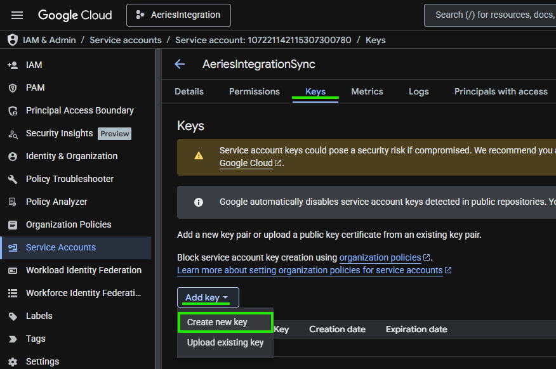Click the Workforce Identity Federation list icon

pos(13,293)
